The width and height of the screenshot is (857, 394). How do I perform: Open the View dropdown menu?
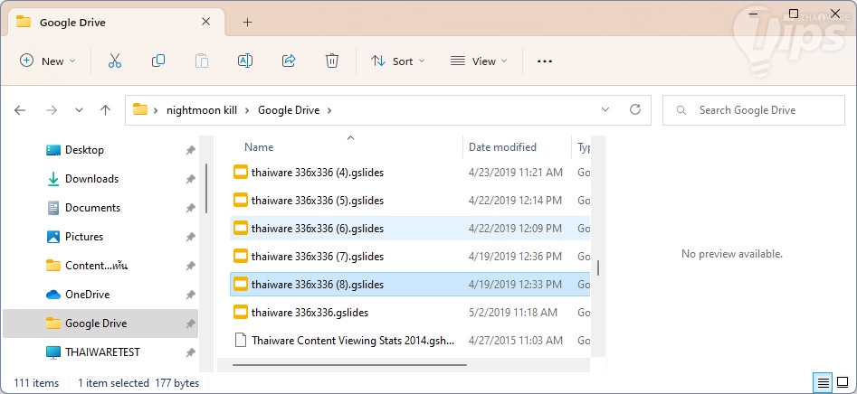[479, 61]
